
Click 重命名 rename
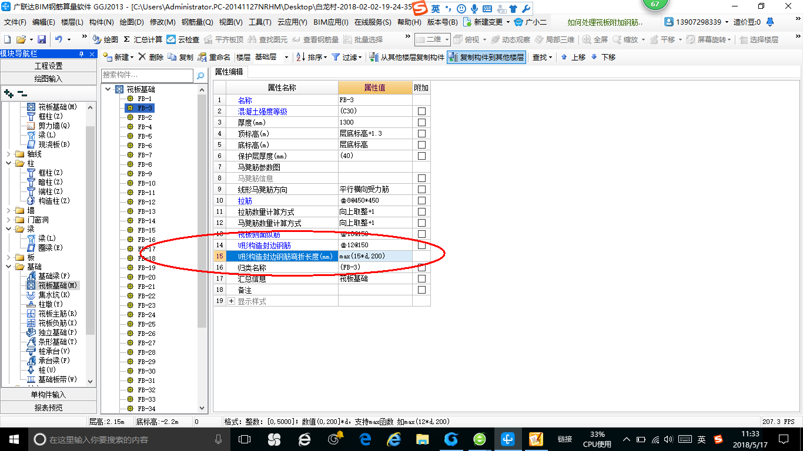215,57
